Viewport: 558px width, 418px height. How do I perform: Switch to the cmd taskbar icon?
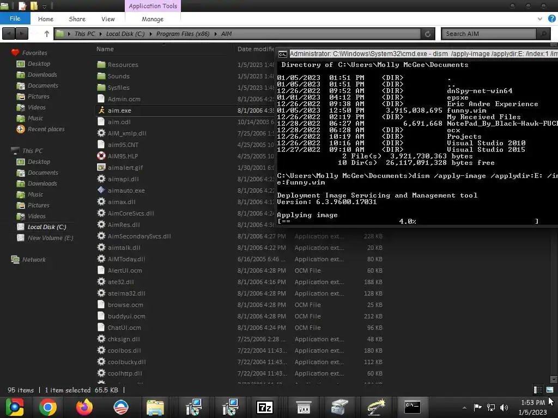click(x=412, y=407)
